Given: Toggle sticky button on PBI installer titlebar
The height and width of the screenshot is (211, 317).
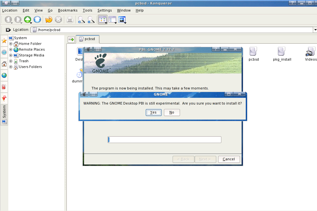Looking at the screenshot, I should coord(98,49).
